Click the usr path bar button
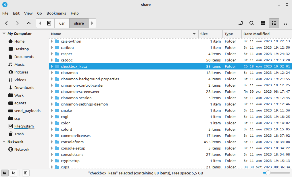The width and height of the screenshot is (292, 177). (x=62, y=23)
